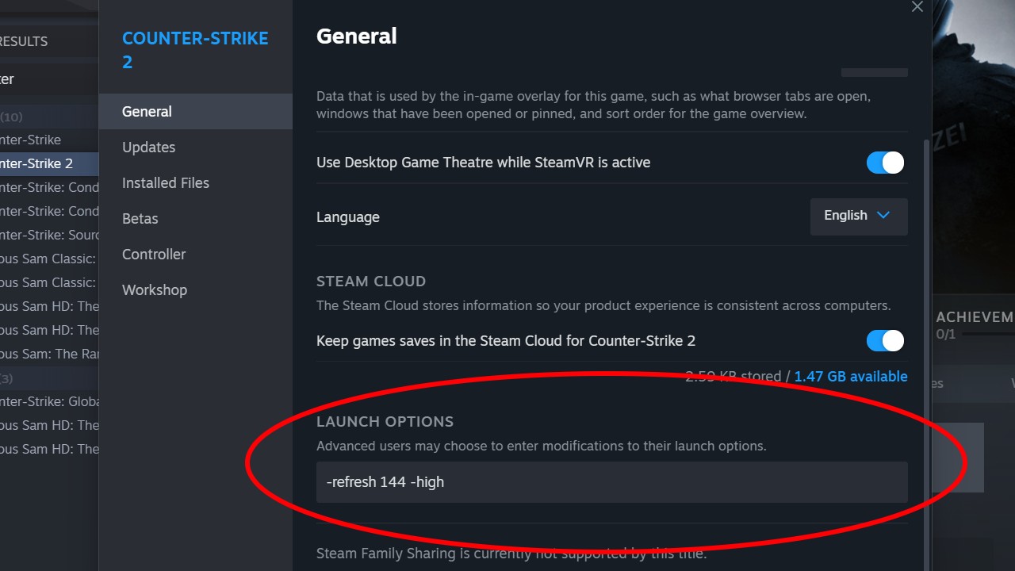Open the Controller settings tab
1015x571 pixels.
pos(154,254)
